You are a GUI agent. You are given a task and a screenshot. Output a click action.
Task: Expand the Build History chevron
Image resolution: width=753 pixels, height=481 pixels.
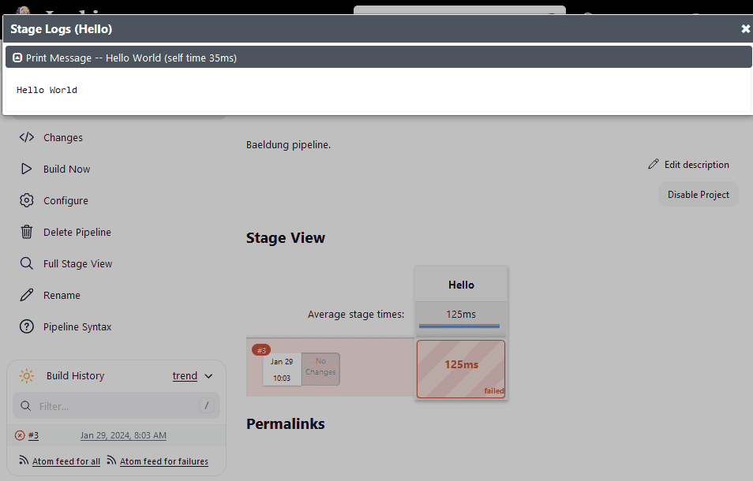pos(208,376)
